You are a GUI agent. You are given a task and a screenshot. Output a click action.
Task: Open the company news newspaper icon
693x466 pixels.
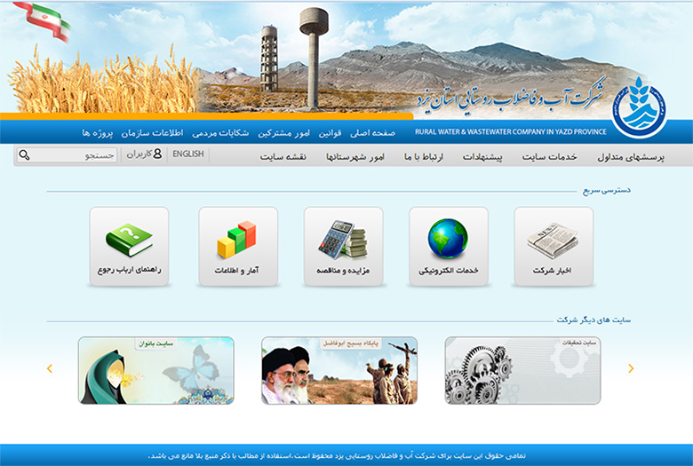pos(553,242)
